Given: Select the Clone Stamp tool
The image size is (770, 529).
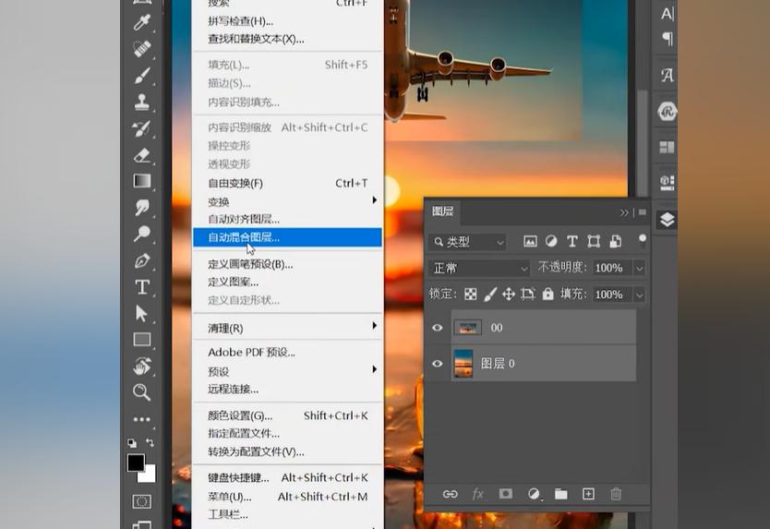Looking at the screenshot, I should [142, 102].
